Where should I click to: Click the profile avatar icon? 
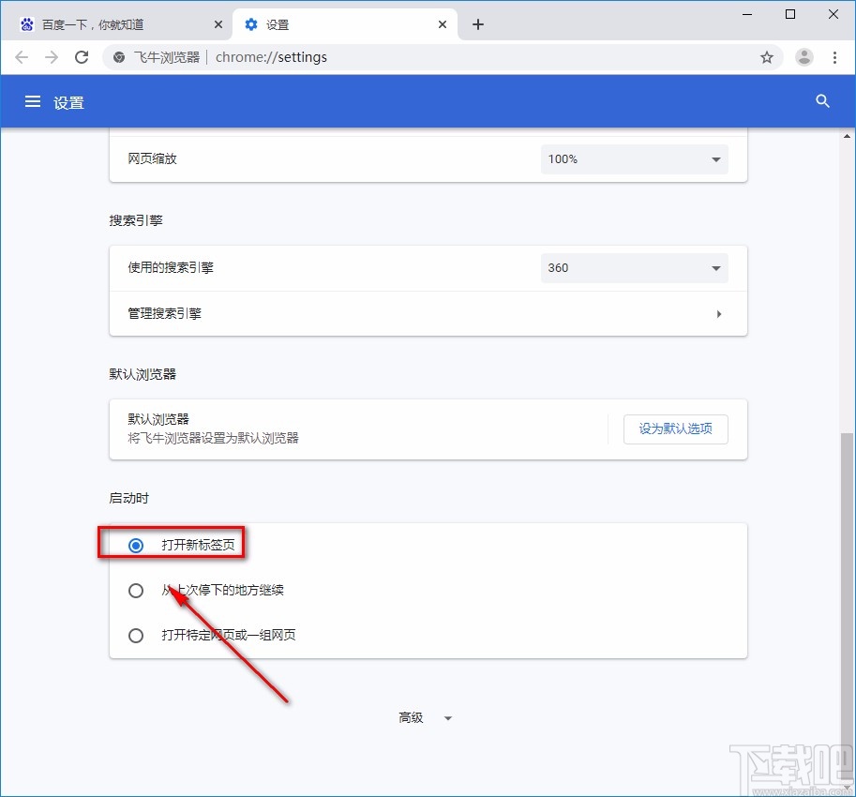[803, 57]
